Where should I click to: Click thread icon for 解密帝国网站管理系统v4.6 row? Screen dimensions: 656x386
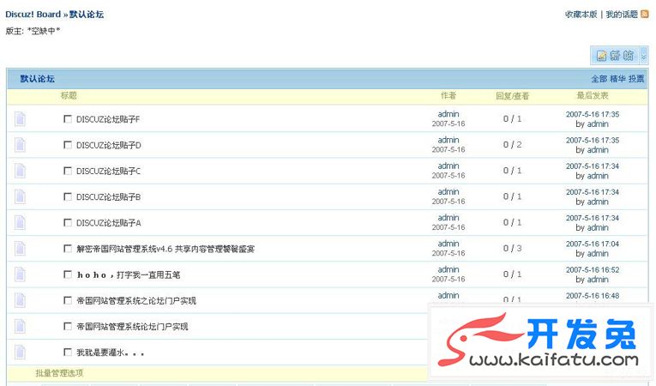pos(20,249)
